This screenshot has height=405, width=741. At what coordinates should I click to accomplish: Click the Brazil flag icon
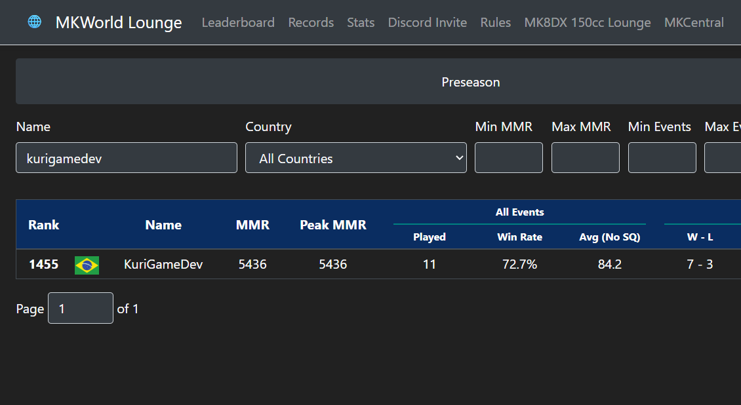[87, 265]
